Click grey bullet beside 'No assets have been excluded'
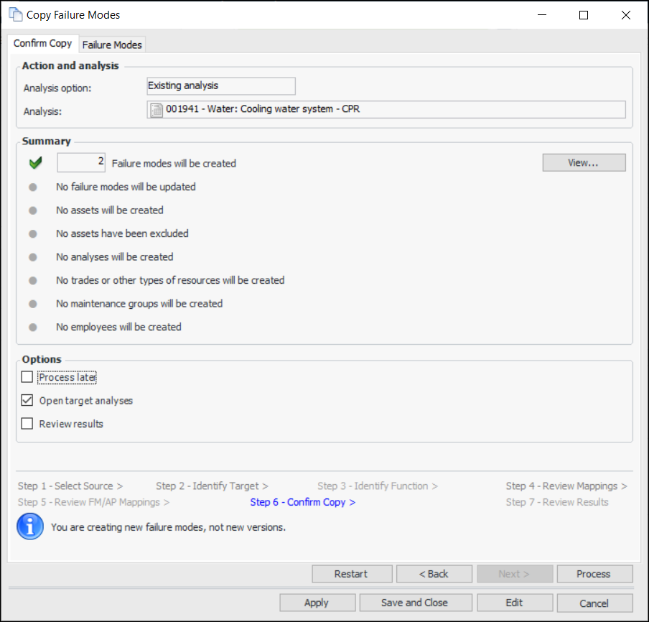 tap(33, 234)
